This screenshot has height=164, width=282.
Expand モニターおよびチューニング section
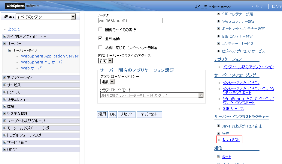[x=5, y=128]
